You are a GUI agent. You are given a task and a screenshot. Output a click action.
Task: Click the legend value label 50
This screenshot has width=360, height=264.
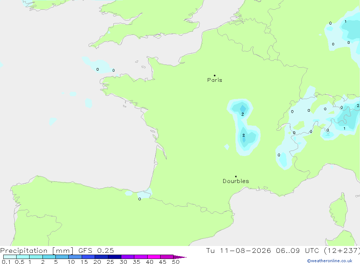click(x=176, y=262)
